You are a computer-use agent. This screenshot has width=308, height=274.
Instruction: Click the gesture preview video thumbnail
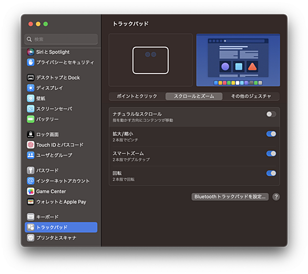238,60
